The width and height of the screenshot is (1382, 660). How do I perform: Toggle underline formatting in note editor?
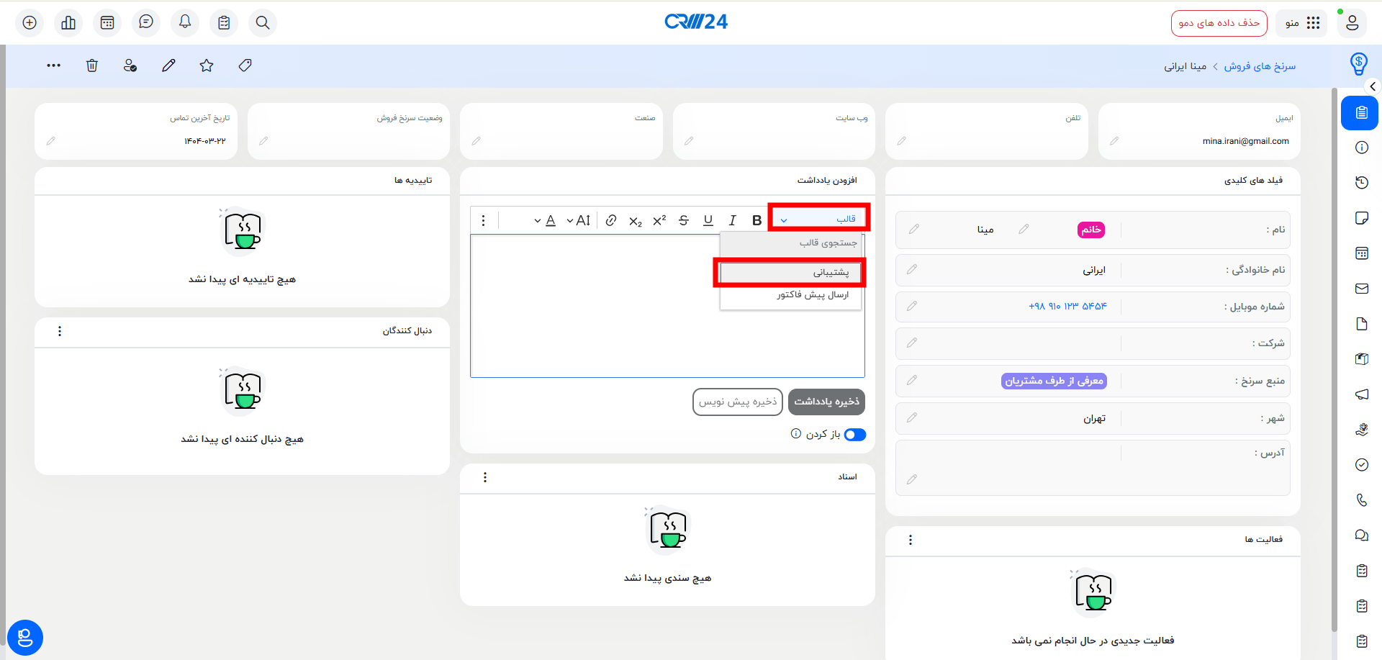tap(708, 220)
